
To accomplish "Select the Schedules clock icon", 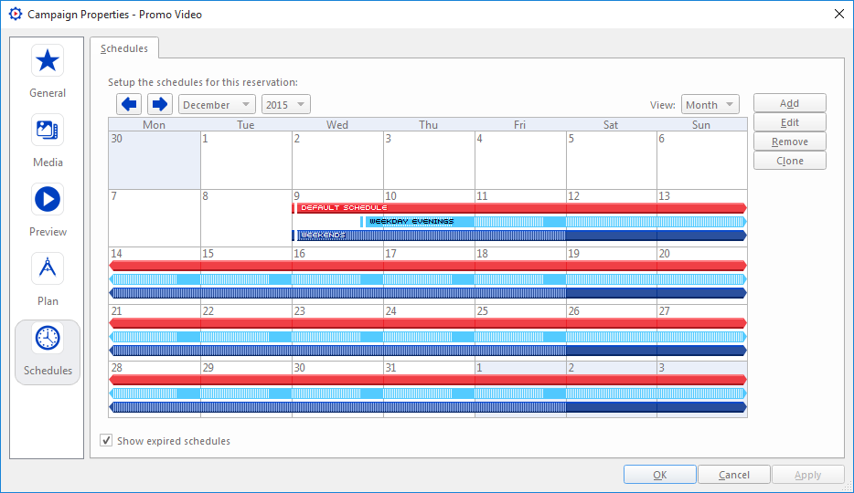I will pyautogui.click(x=48, y=339).
